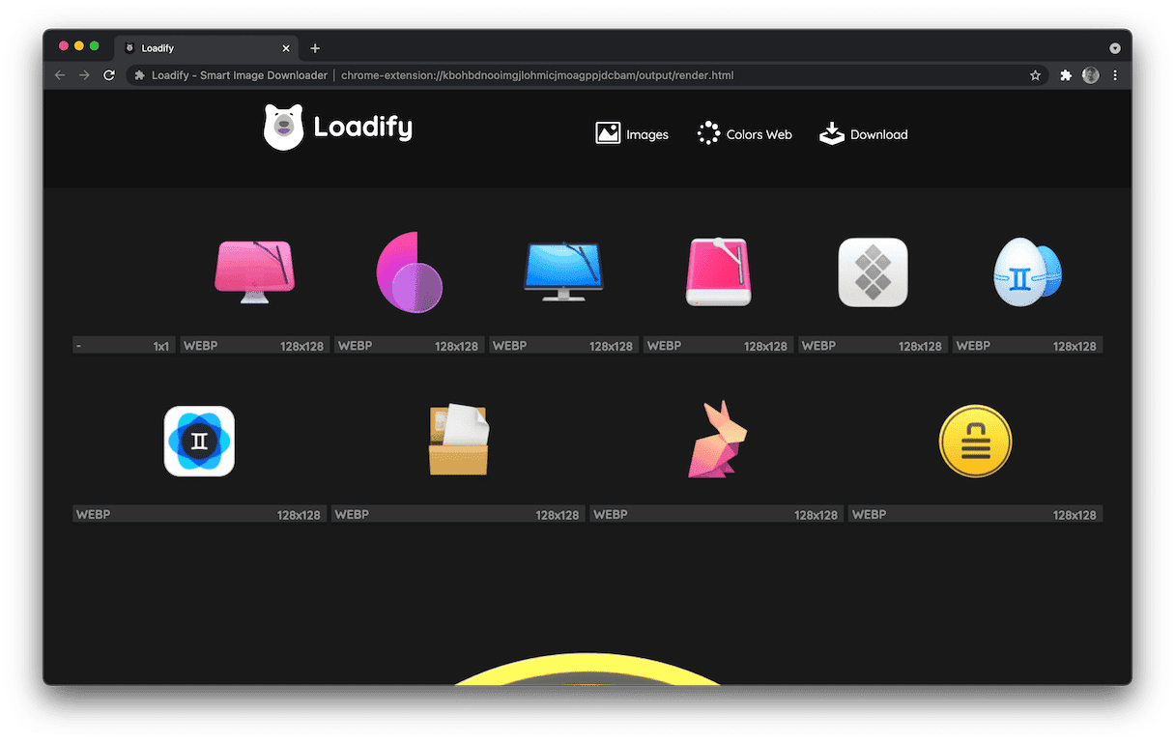The height and width of the screenshot is (742, 1175).
Task: Click WEBP label under origami rabbit image
Action: 612,514
